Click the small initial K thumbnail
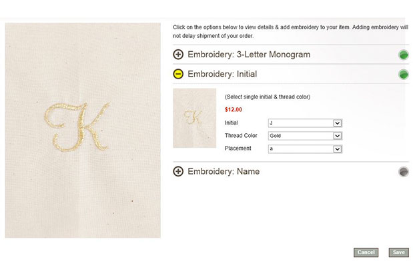Screen dimensions: 413x279 tap(194, 118)
